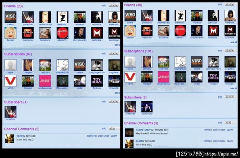The width and height of the screenshot is (240, 158).
Task: Open the thailandw... thumbnail in Friends (23)
Action: point(62,17)
